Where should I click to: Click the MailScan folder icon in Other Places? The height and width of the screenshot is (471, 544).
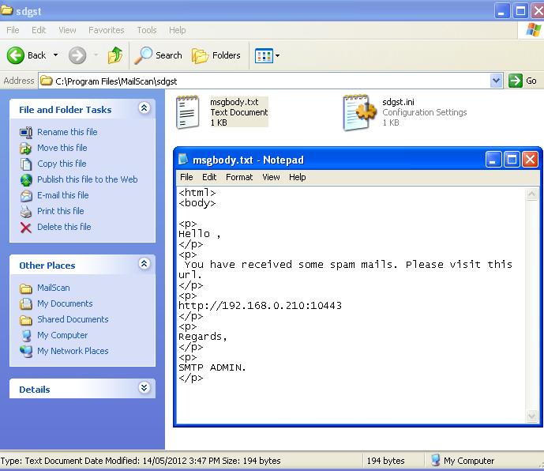pos(26,288)
